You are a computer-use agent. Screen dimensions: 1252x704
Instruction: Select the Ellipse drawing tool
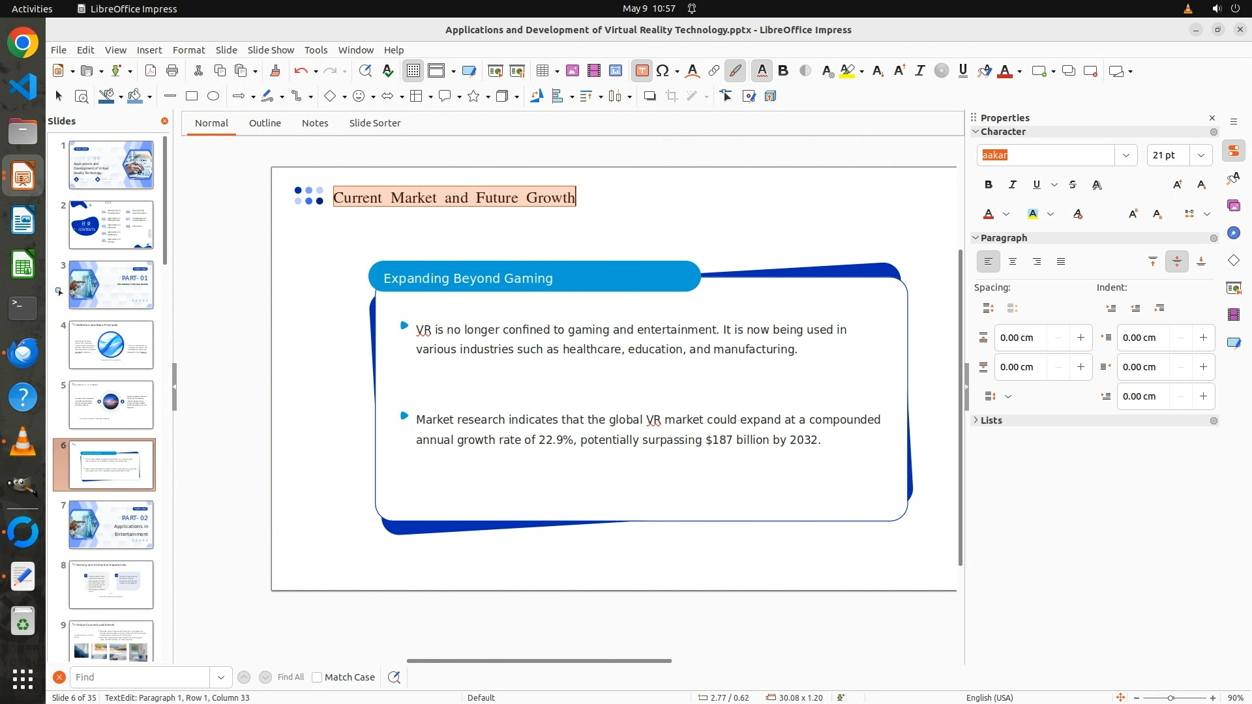tap(213, 96)
